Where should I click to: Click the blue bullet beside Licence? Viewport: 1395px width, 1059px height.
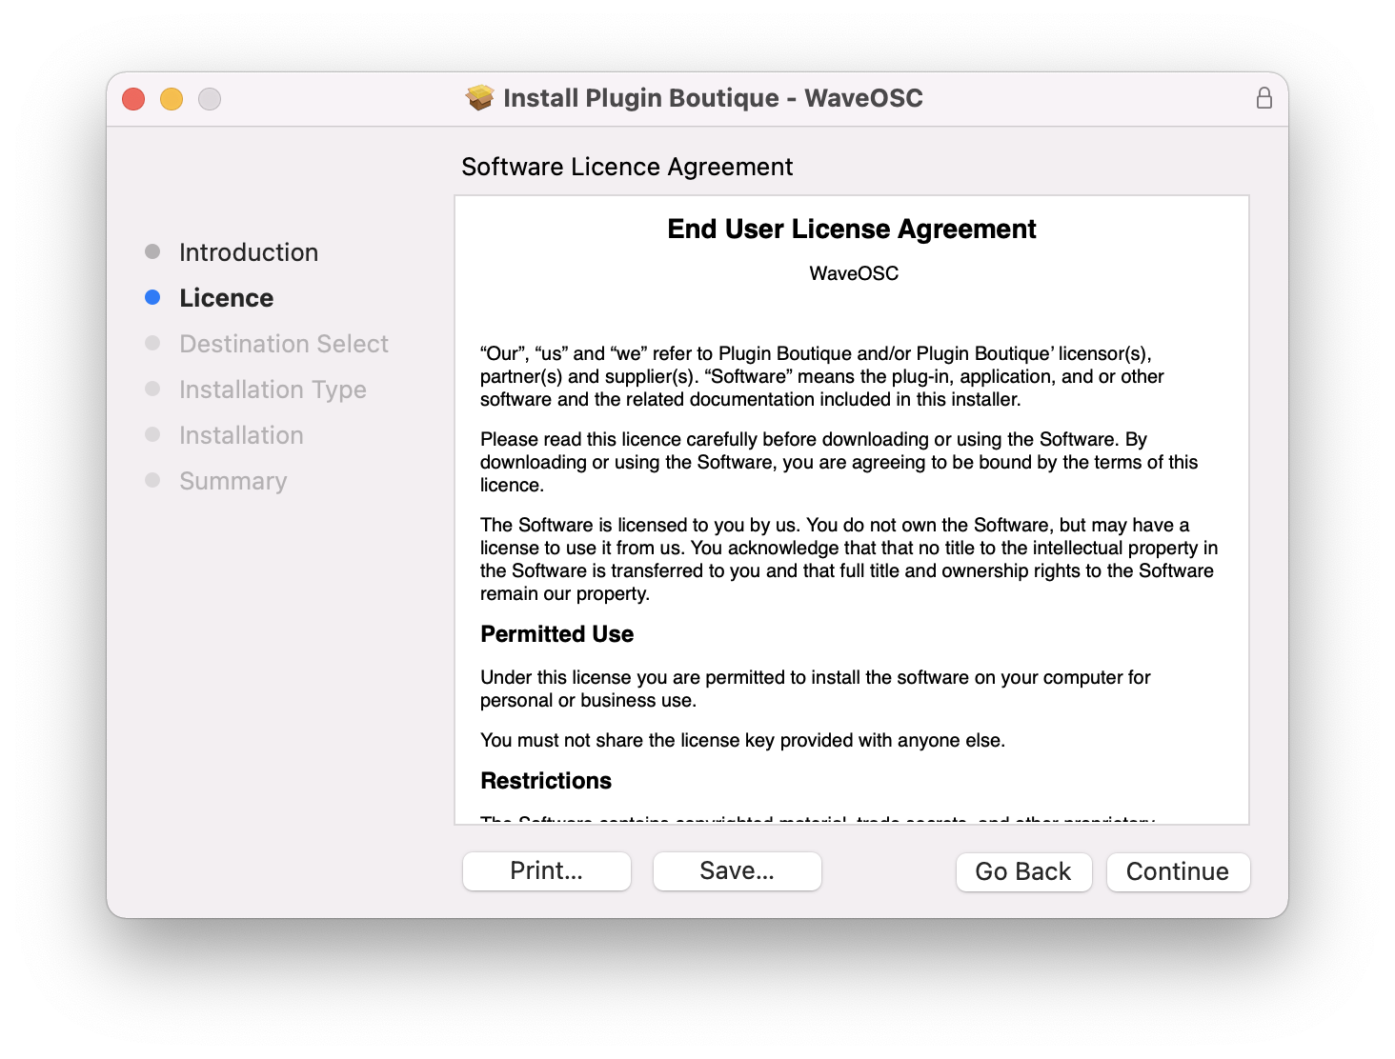[152, 297]
